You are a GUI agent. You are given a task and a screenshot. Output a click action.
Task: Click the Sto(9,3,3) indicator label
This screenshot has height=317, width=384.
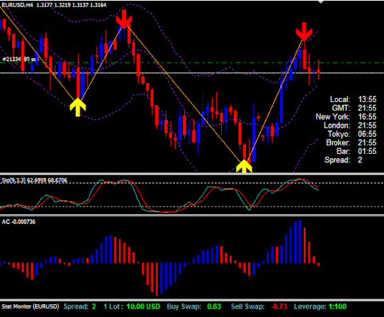(x=34, y=180)
